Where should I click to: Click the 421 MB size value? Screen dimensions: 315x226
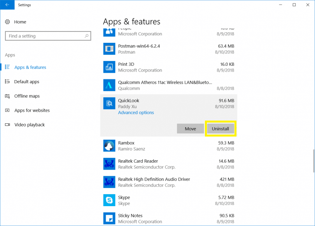tap(227, 179)
